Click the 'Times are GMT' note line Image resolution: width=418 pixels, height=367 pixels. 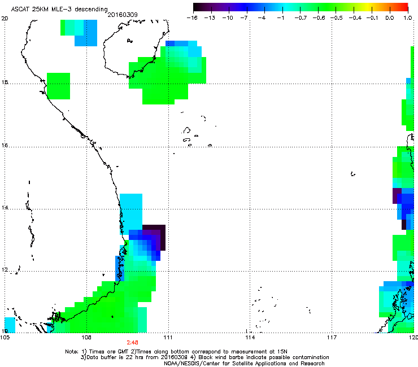pos(176,352)
